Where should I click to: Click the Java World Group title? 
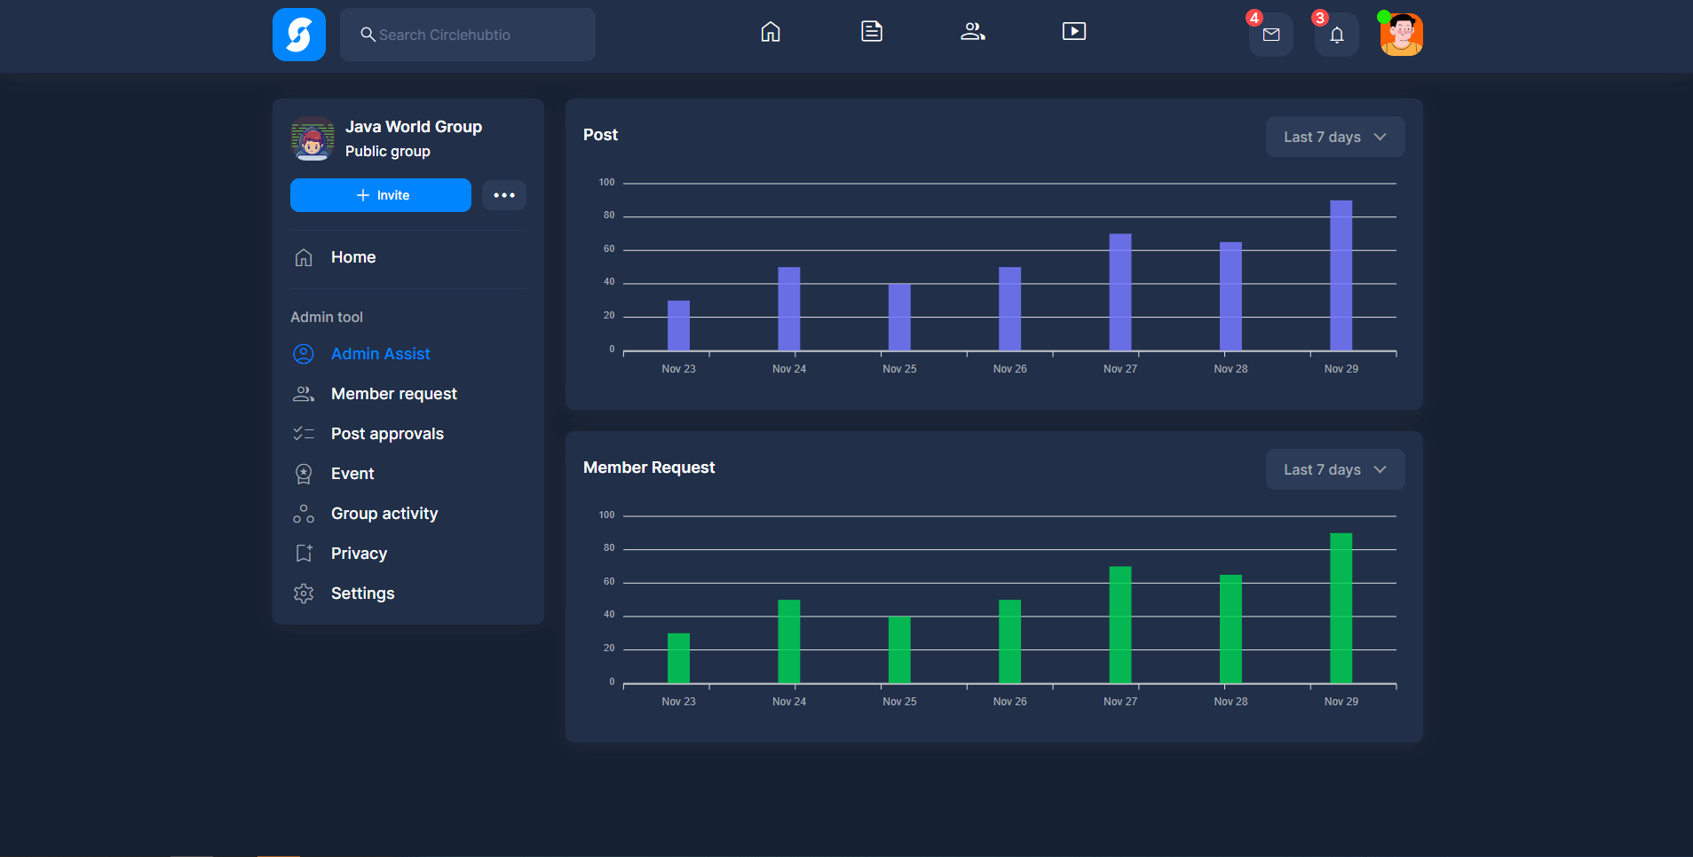point(414,127)
